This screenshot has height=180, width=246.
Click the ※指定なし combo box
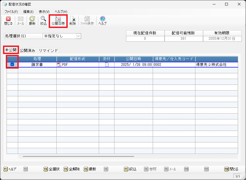[62, 36]
